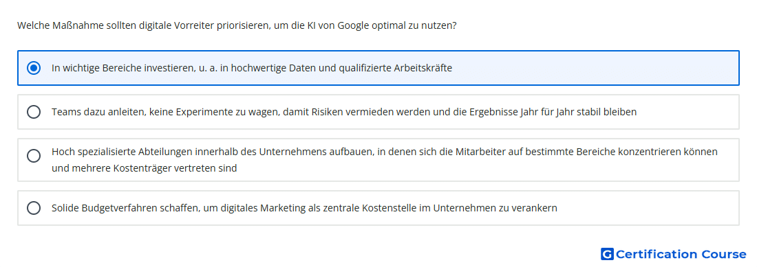This screenshot has width=757, height=267.
Task: Click the second line 'und mehrere Kostenträger vertreten sind'
Action: (x=145, y=169)
